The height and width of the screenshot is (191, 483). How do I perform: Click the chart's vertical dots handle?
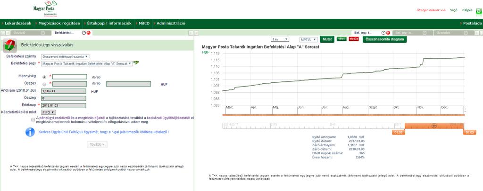465,110
